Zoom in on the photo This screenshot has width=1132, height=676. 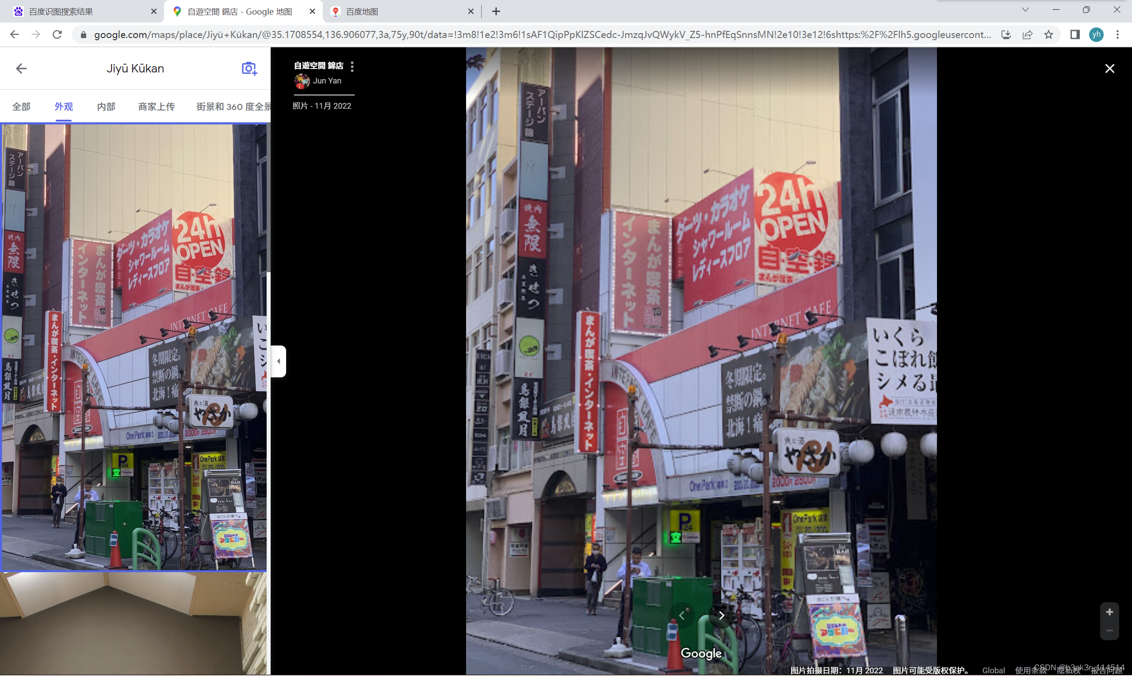pos(1109,612)
